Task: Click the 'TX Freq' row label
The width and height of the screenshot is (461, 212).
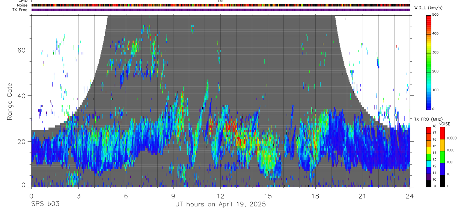Action: point(20,10)
